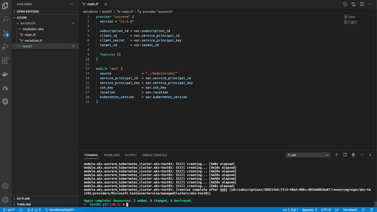Open changes compare icon in editor toolbar
The width and height of the screenshot is (377, 212).
pyautogui.click(x=353, y=4)
